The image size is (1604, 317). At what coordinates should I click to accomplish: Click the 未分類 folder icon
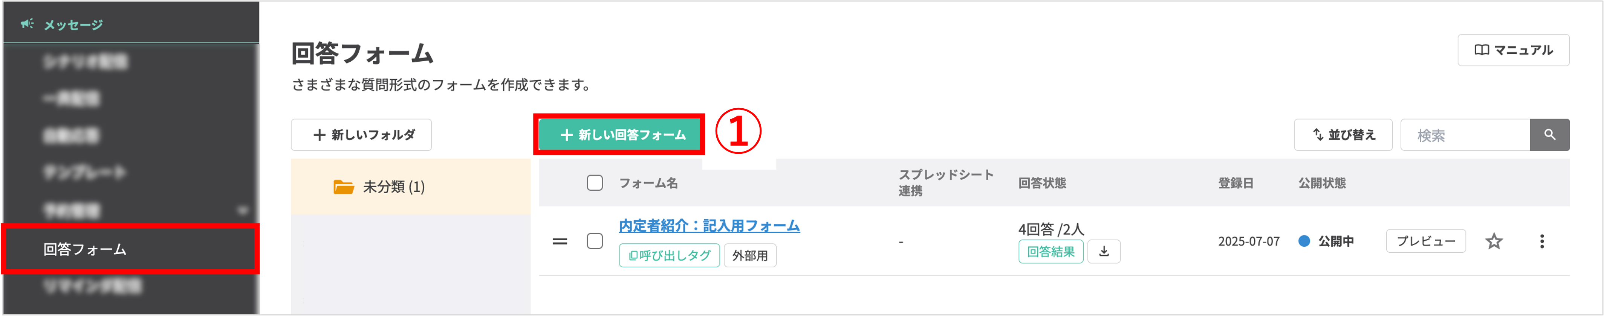point(343,187)
